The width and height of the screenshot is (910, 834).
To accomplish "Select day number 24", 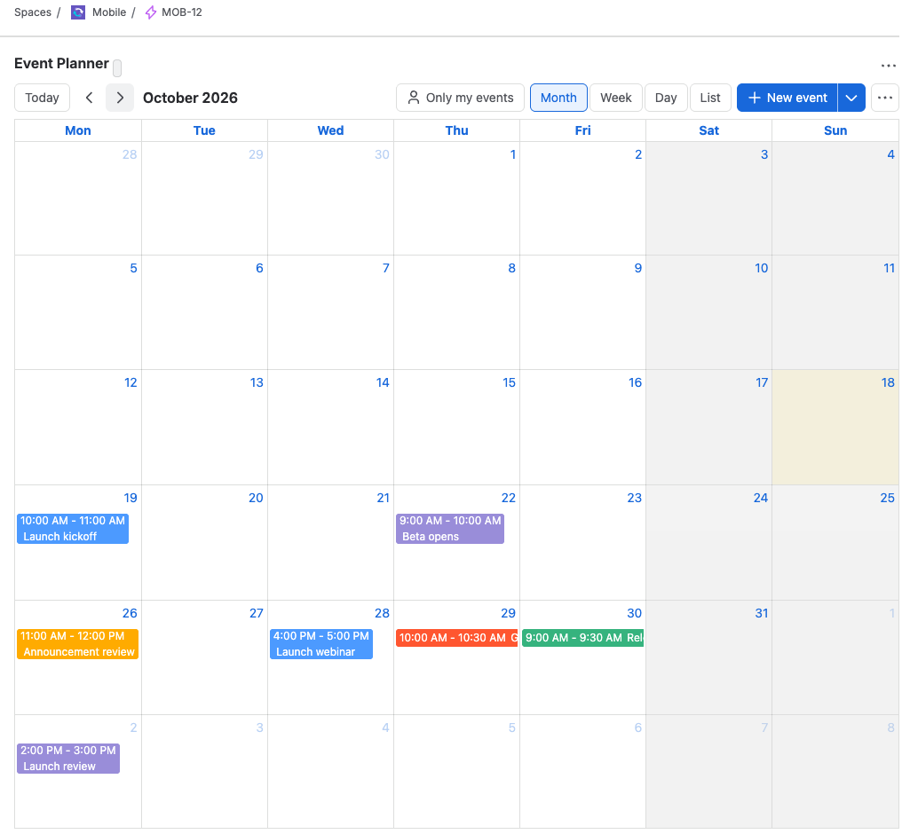I will click(761, 498).
